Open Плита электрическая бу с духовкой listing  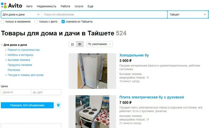(152, 97)
